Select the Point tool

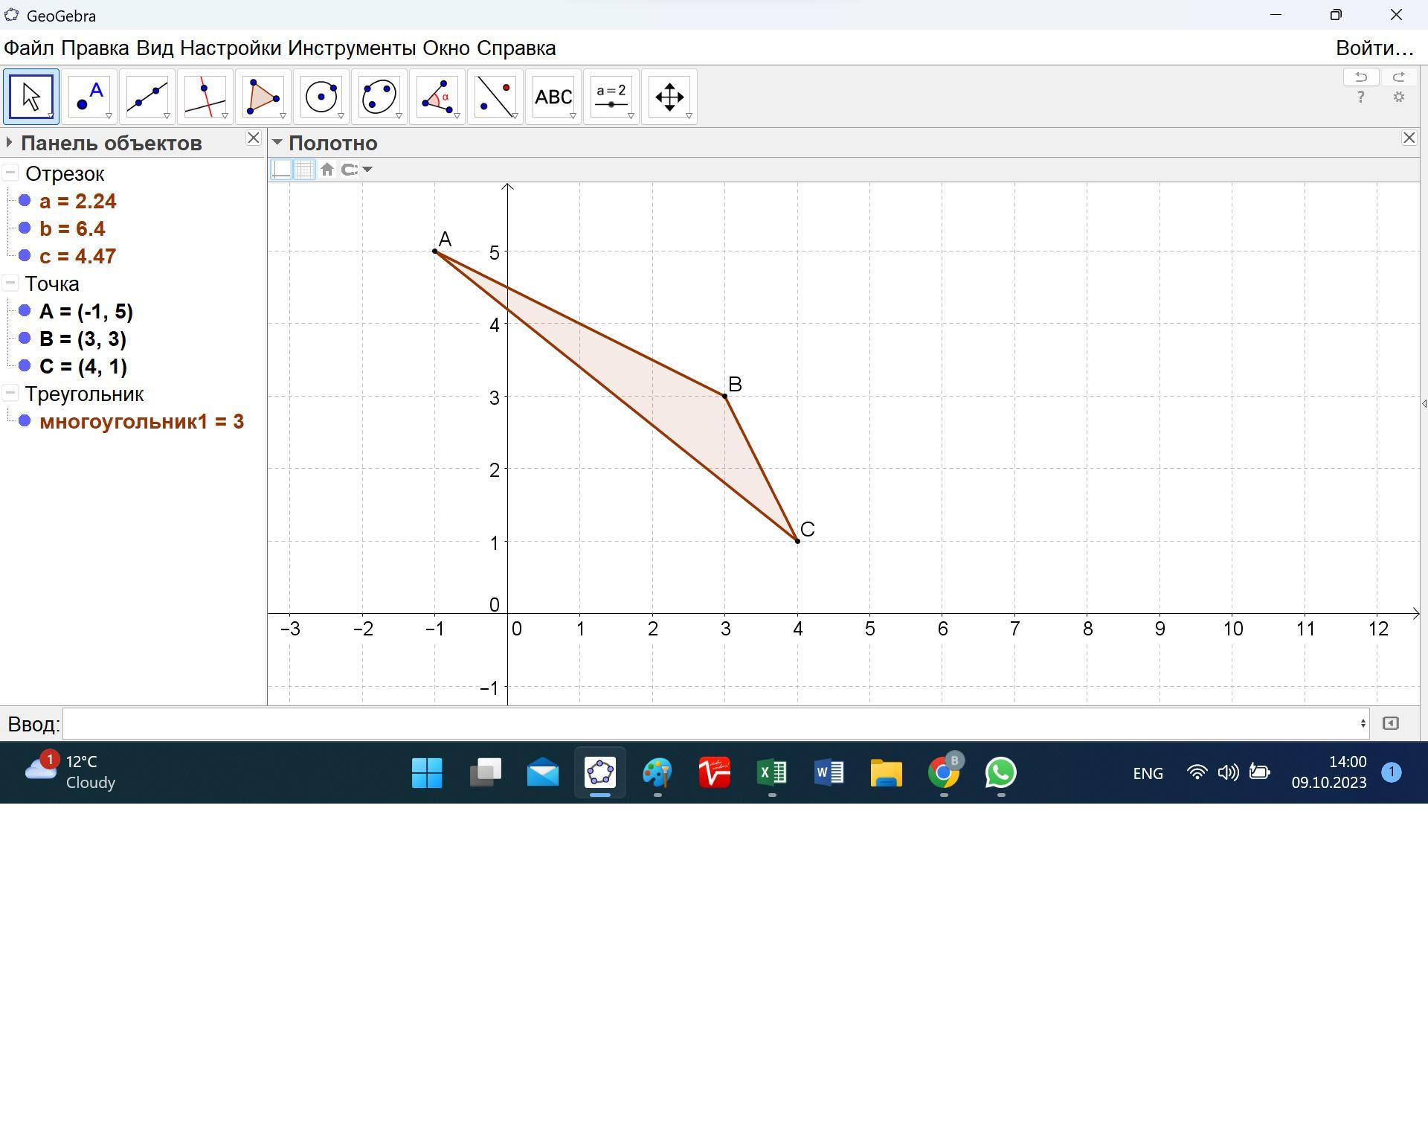click(x=89, y=97)
